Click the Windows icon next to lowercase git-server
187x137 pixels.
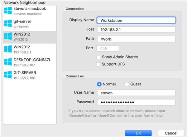tap(7, 24)
